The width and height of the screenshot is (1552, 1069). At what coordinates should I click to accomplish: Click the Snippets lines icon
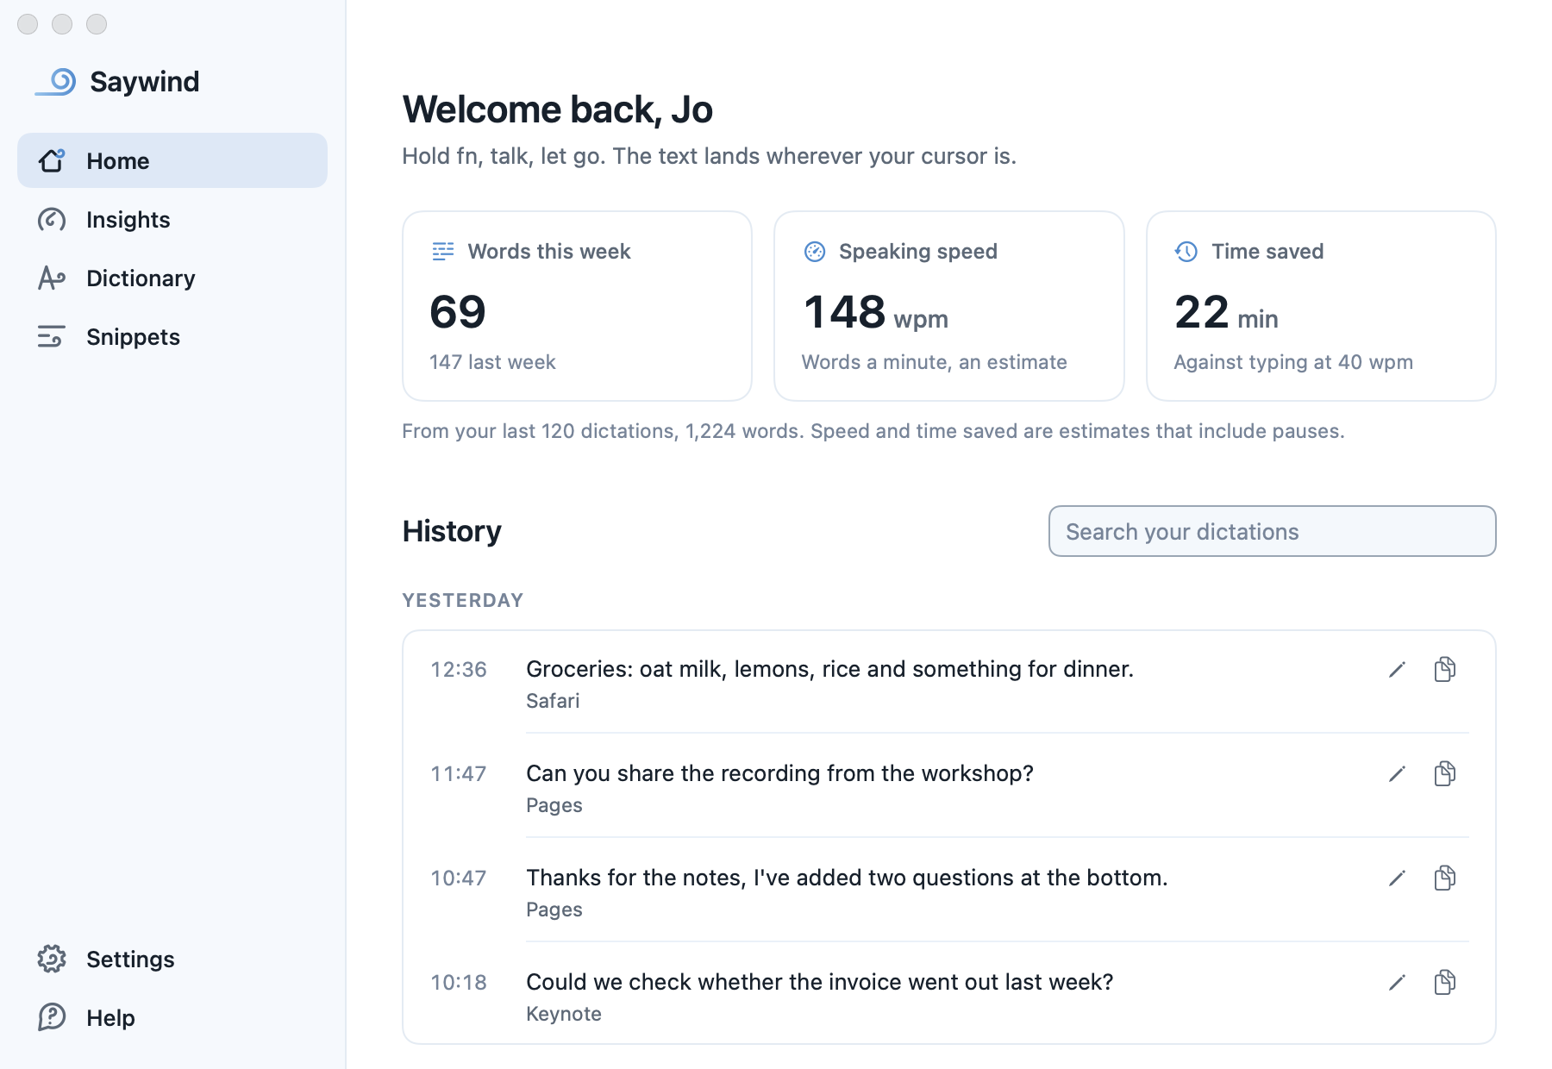tap(52, 337)
